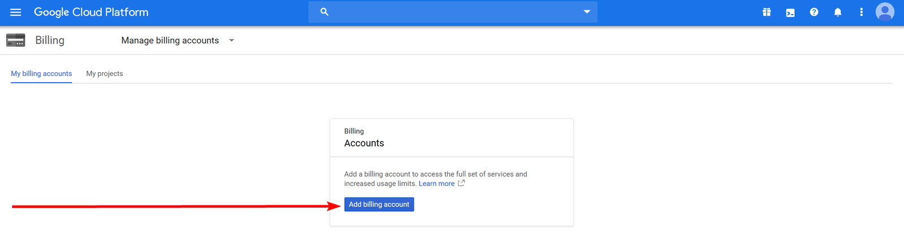This screenshot has width=904, height=245.
Task: Click external link icon beside Learn more
Action: [461, 183]
